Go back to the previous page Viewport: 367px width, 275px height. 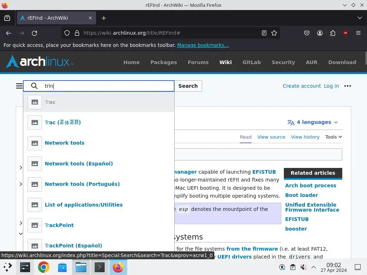(x=9, y=33)
